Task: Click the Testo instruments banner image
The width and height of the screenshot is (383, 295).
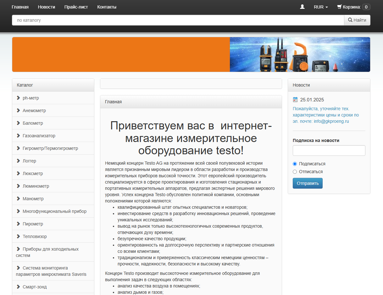Action: coord(191,54)
